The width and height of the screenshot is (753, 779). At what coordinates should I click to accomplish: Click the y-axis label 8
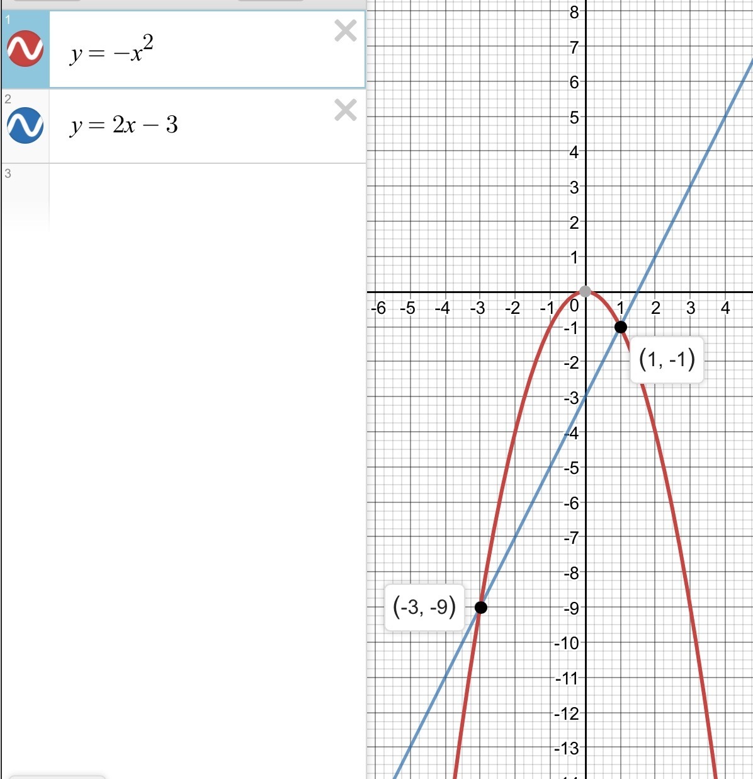coord(574,12)
